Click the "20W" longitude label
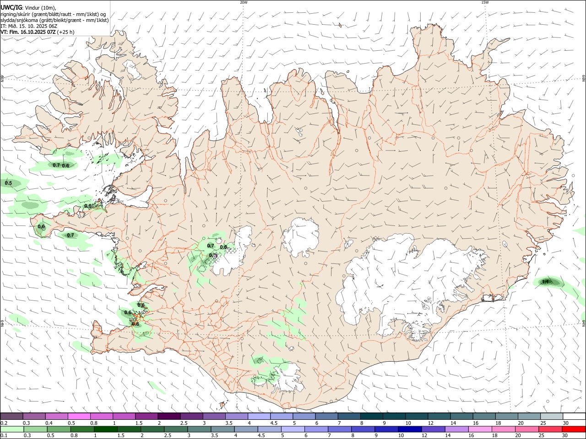This screenshot has height=439, width=586. [x=244, y=2]
